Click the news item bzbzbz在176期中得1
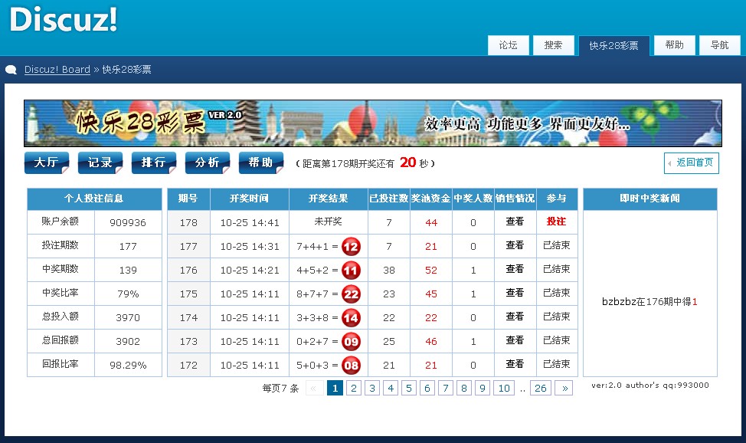 (649, 301)
